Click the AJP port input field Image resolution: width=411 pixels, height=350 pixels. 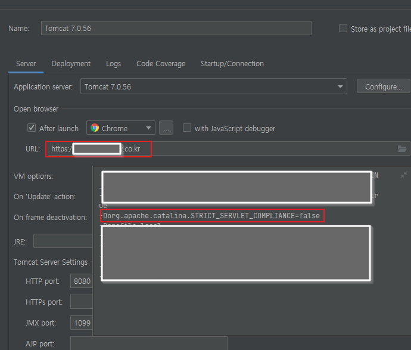click(149, 343)
